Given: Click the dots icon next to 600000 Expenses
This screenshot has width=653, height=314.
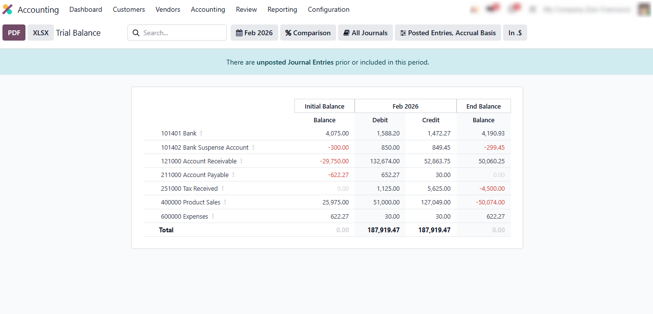Looking at the screenshot, I should [213, 216].
